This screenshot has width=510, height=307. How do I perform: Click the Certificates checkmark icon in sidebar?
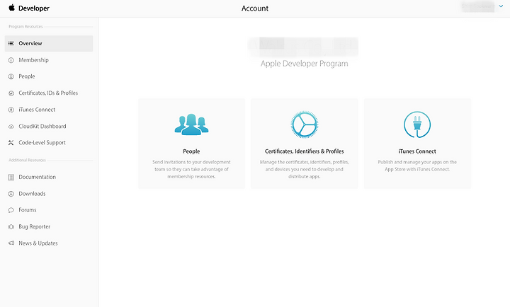coord(11,93)
